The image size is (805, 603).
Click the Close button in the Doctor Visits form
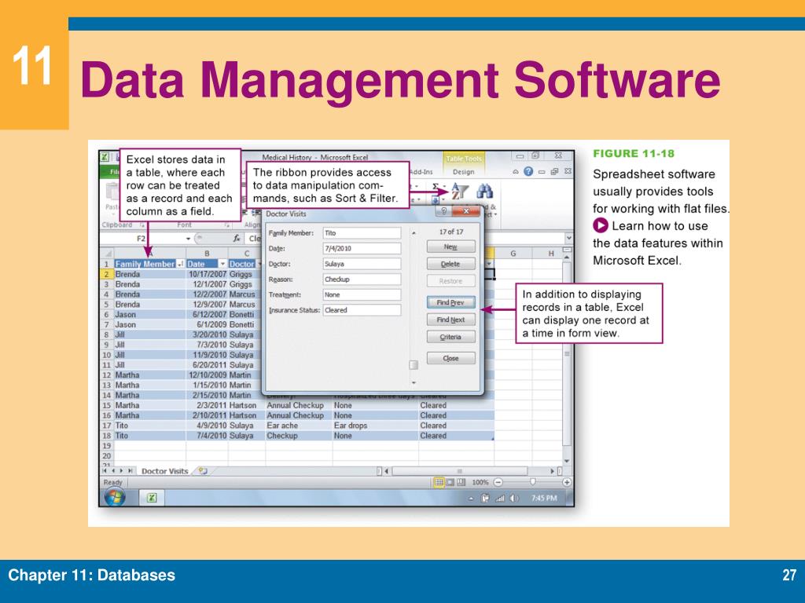click(450, 358)
